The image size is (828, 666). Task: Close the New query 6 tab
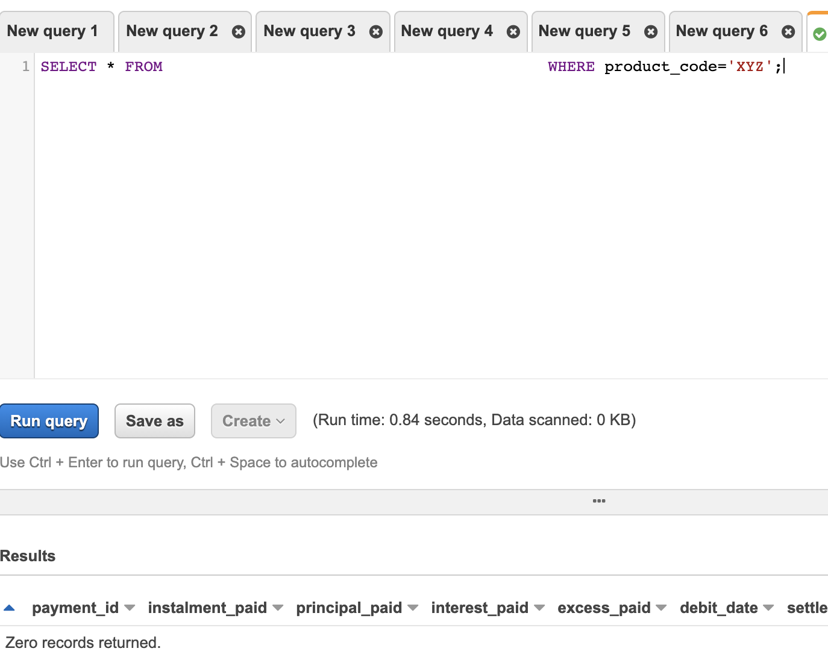(788, 31)
